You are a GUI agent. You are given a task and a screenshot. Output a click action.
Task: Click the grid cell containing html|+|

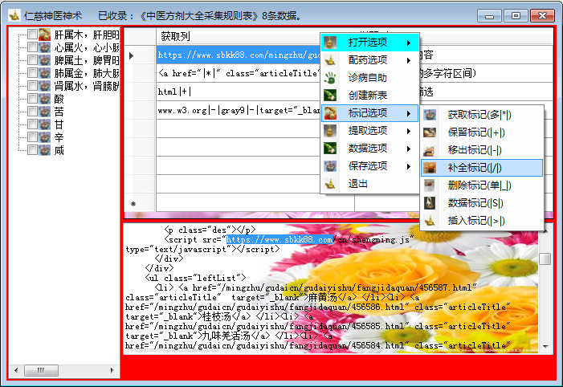[x=238, y=92]
